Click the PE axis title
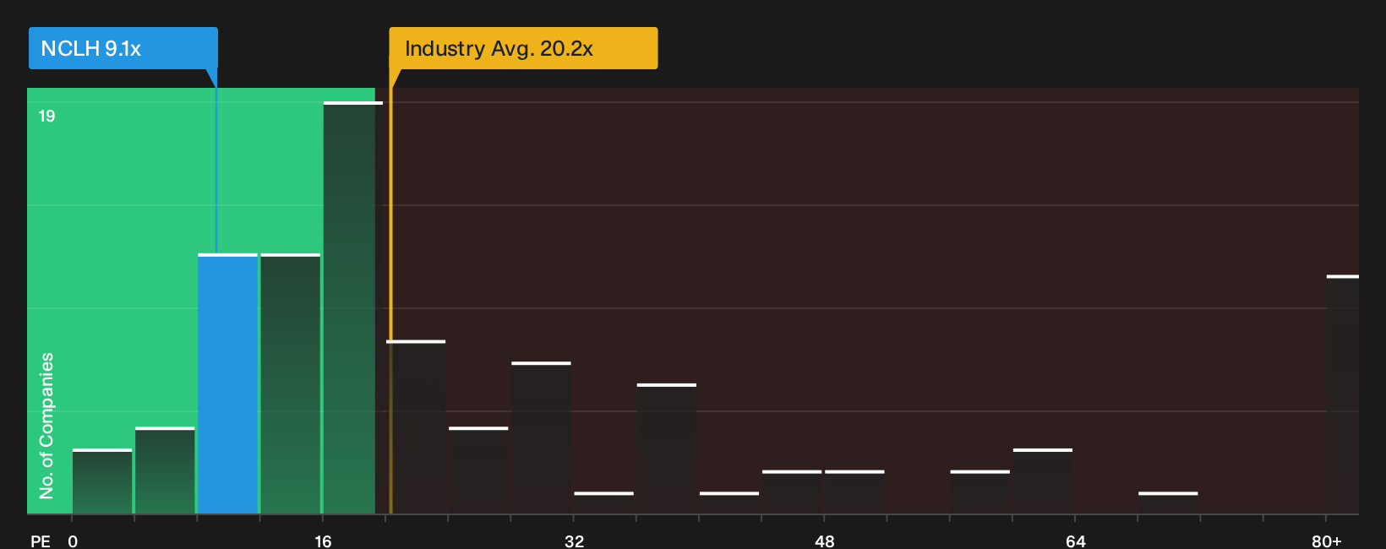Screen dimensions: 1386x549 pos(41,541)
